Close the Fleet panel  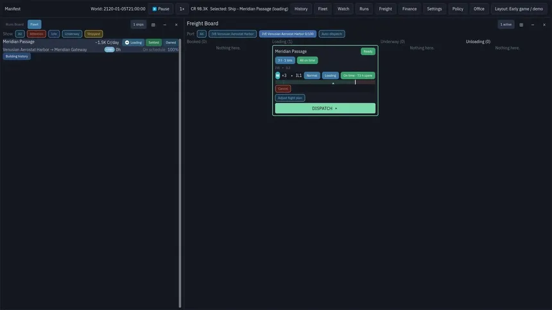click(177, 24)
